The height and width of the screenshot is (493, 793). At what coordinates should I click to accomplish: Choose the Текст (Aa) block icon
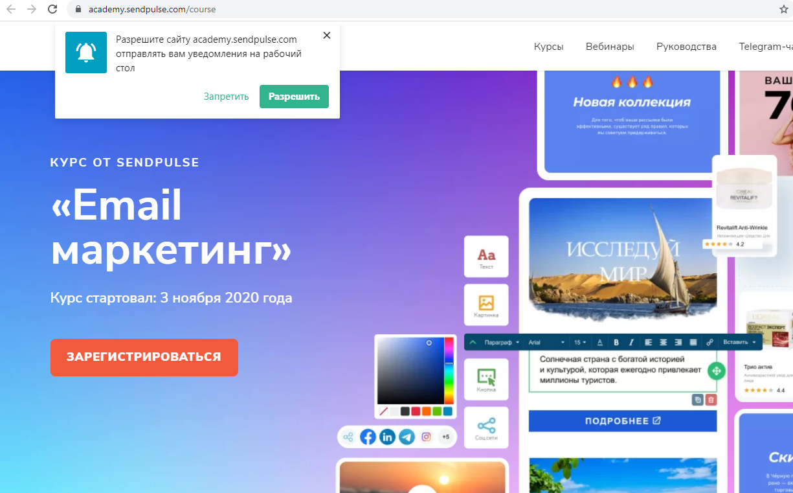pyautogui.click(x=486, y=257)
